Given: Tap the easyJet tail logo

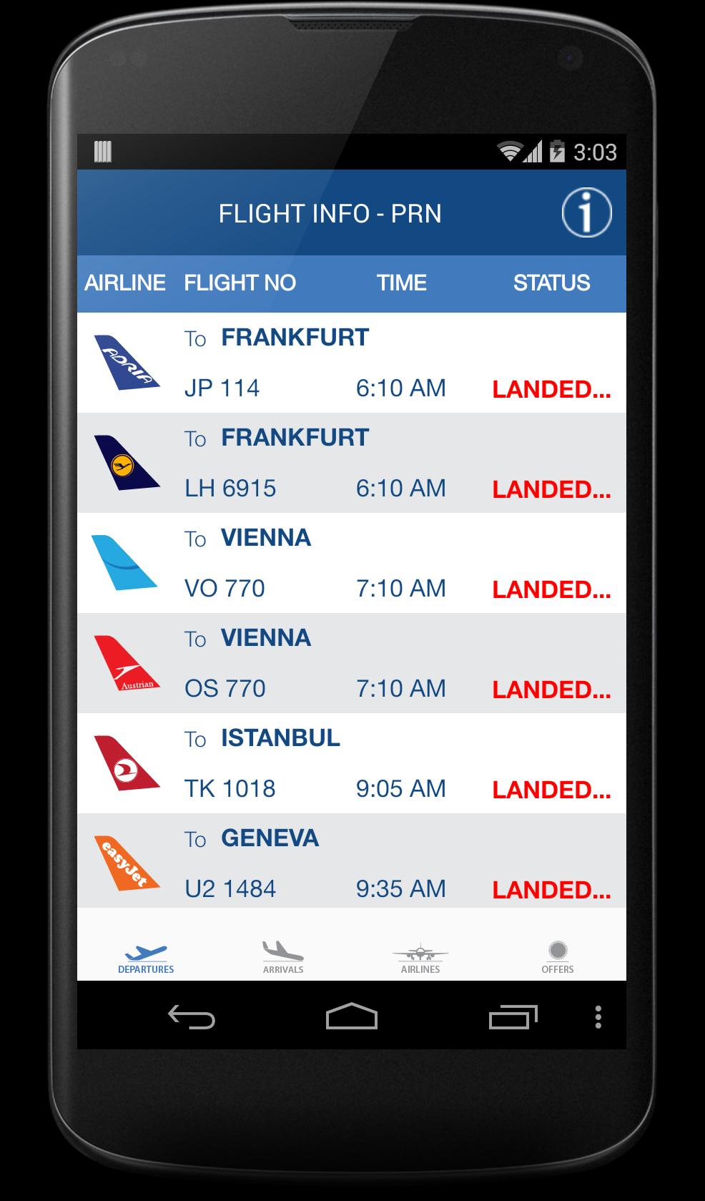Looking at the screenshot, I should point(127,863).
